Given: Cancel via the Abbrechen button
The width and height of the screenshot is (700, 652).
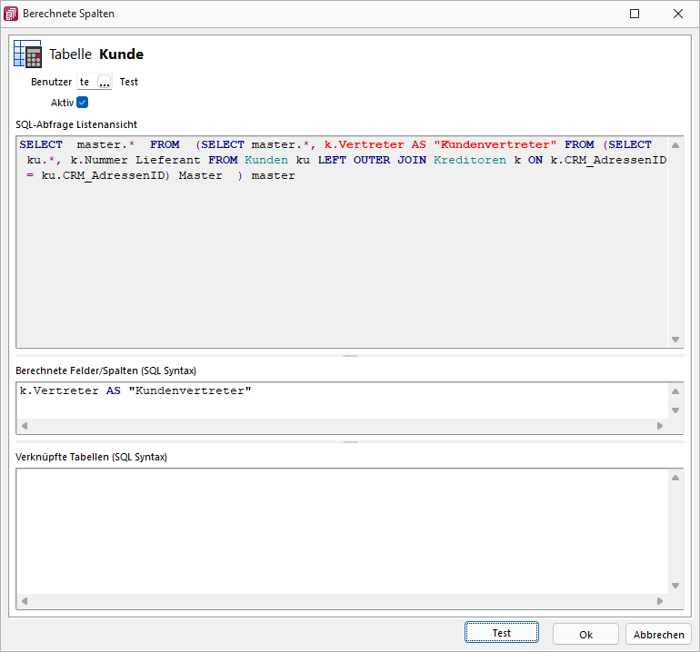Looking at the screenshot, I should (659, 634).
